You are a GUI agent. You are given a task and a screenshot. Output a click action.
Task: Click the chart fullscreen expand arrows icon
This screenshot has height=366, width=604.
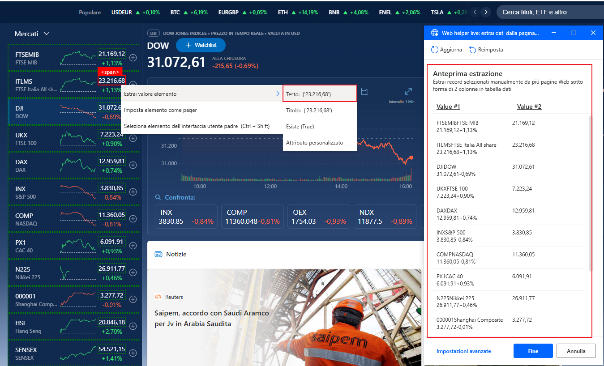[x=408, y=91]
